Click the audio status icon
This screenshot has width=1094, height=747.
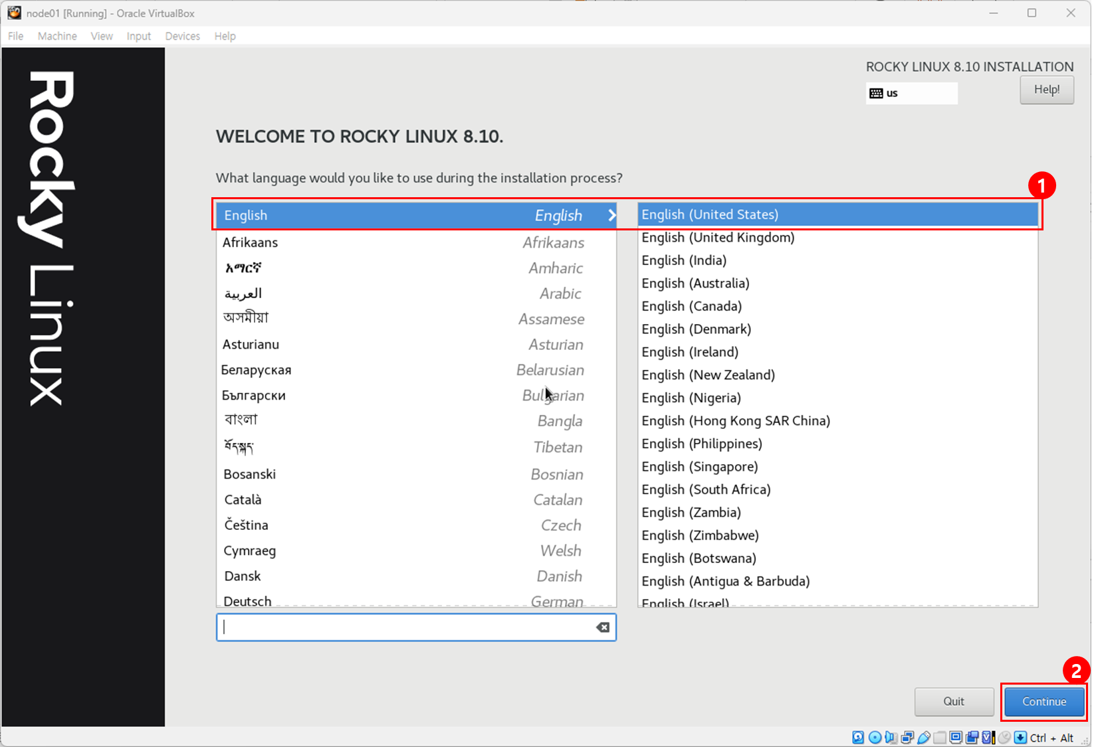pos(891,737)
